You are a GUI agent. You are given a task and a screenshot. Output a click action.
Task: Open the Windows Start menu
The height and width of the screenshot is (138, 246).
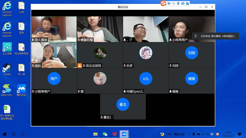(5, 134)
